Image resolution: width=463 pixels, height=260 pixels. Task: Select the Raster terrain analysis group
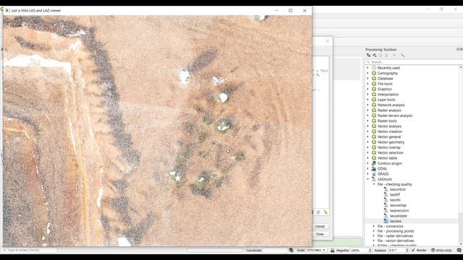click(x=395, y=116)
